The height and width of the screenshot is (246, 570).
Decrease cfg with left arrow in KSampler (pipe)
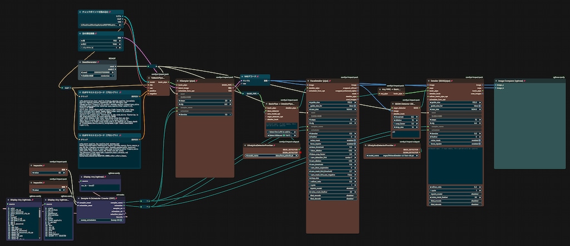click(179, 104)
